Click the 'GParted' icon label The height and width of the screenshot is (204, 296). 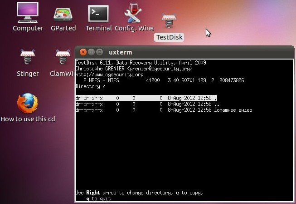click(63, 28)
